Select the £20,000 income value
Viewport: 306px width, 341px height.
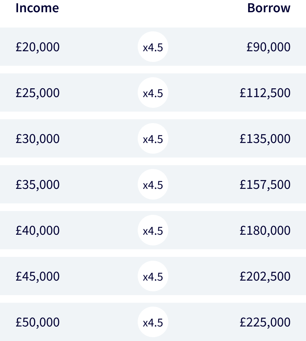[37, 47]
